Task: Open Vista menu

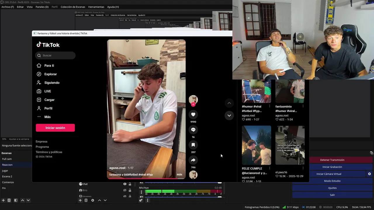Action: (30, 7)
